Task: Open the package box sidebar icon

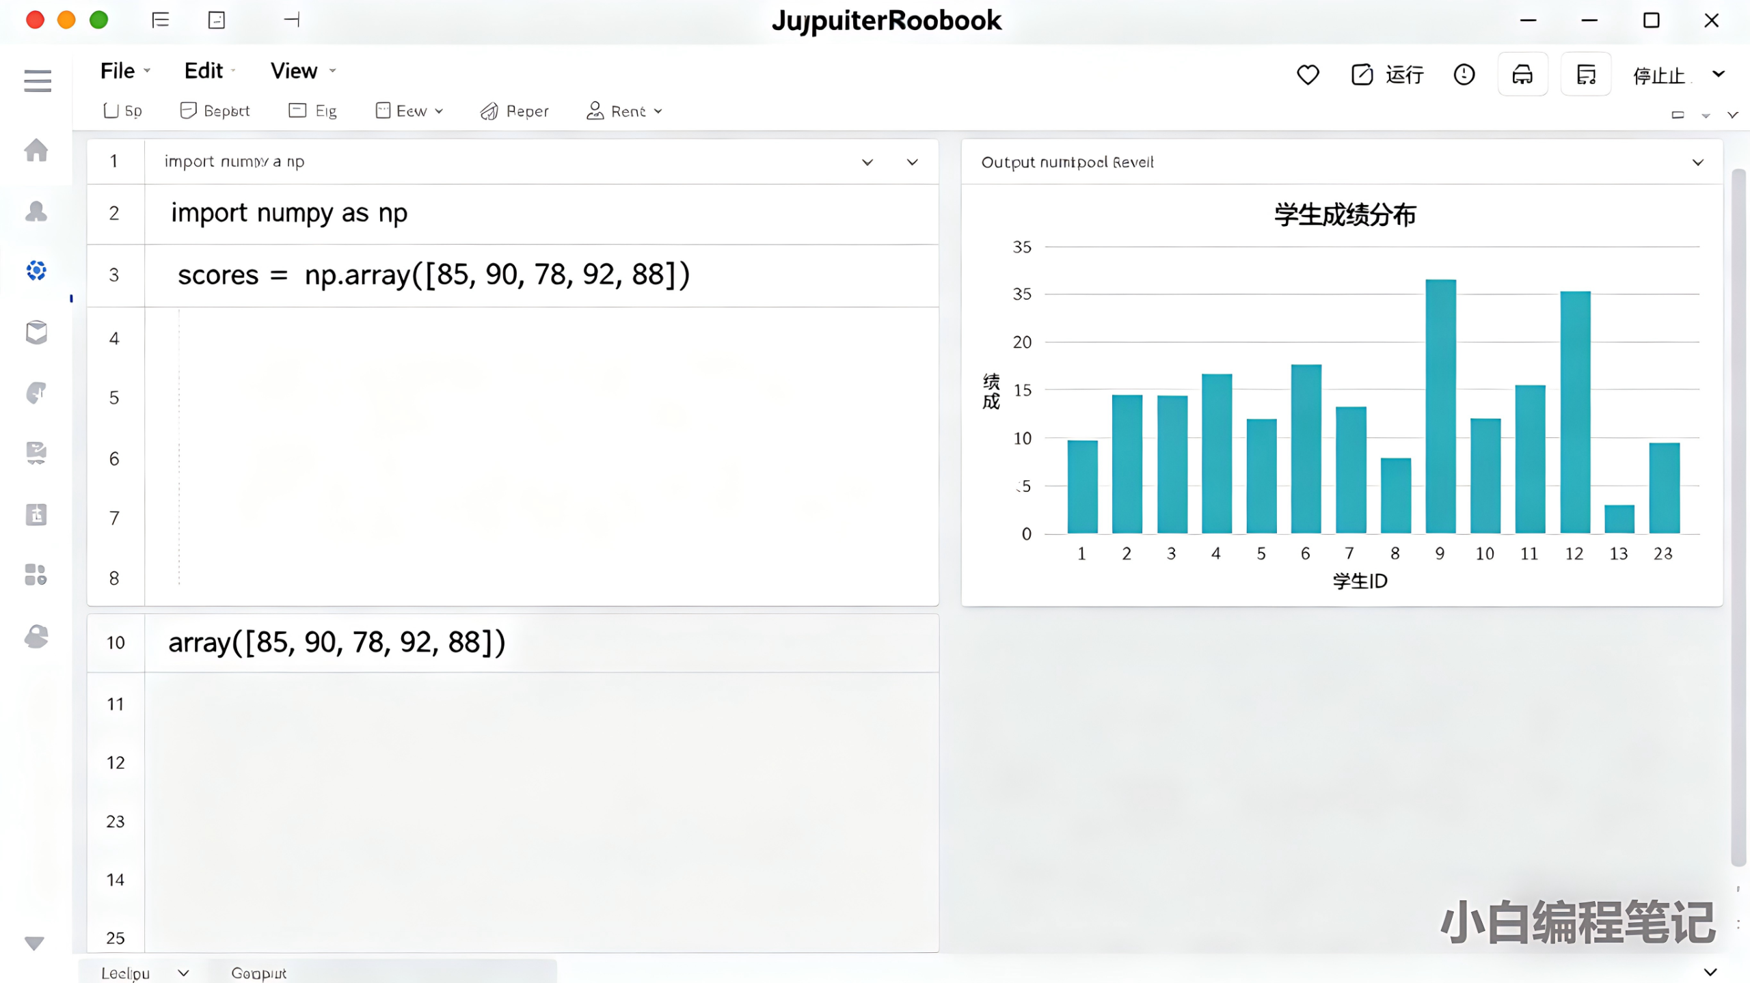Action: click(36, 333)
